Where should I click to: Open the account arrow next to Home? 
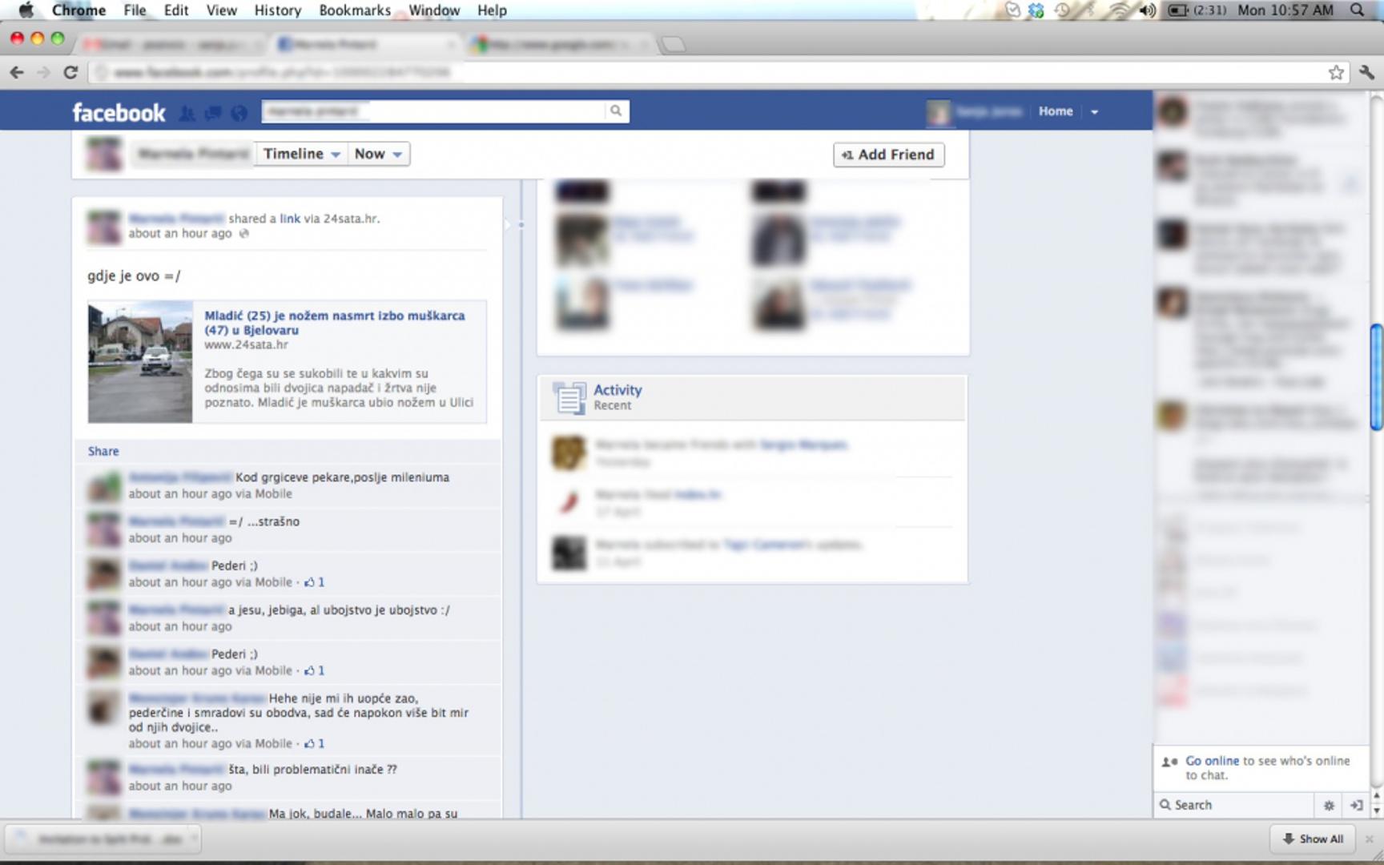coord(1094,112)
